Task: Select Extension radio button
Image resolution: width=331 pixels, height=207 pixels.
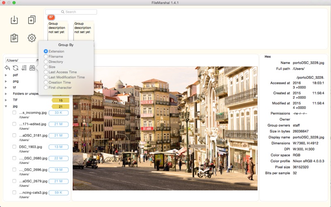Action: [46, 51]
